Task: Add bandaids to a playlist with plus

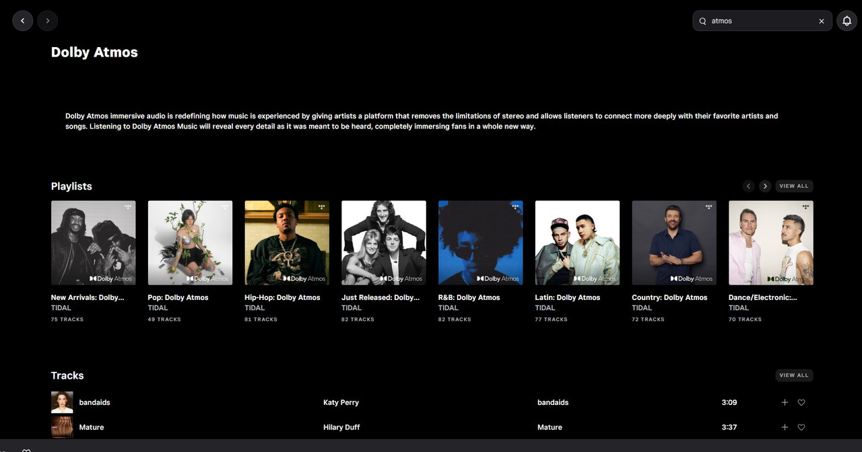Action: click(785, 402)
